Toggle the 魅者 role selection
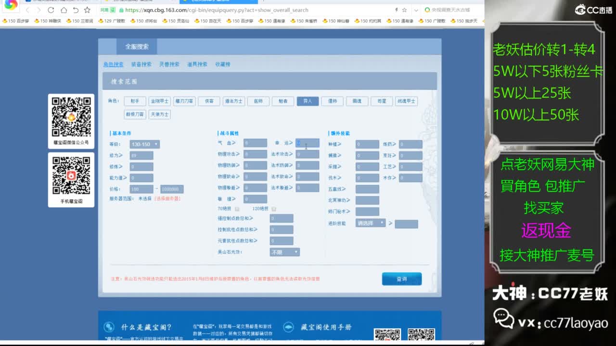 [x=283, y=101]
